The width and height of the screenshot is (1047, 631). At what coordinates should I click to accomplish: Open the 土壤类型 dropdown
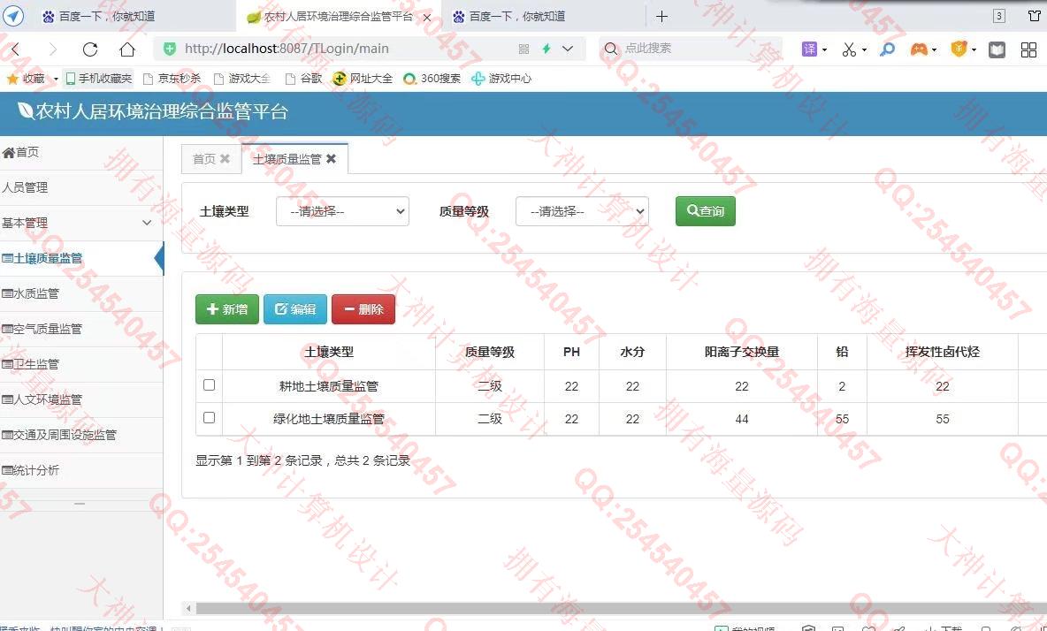point(342,211)
